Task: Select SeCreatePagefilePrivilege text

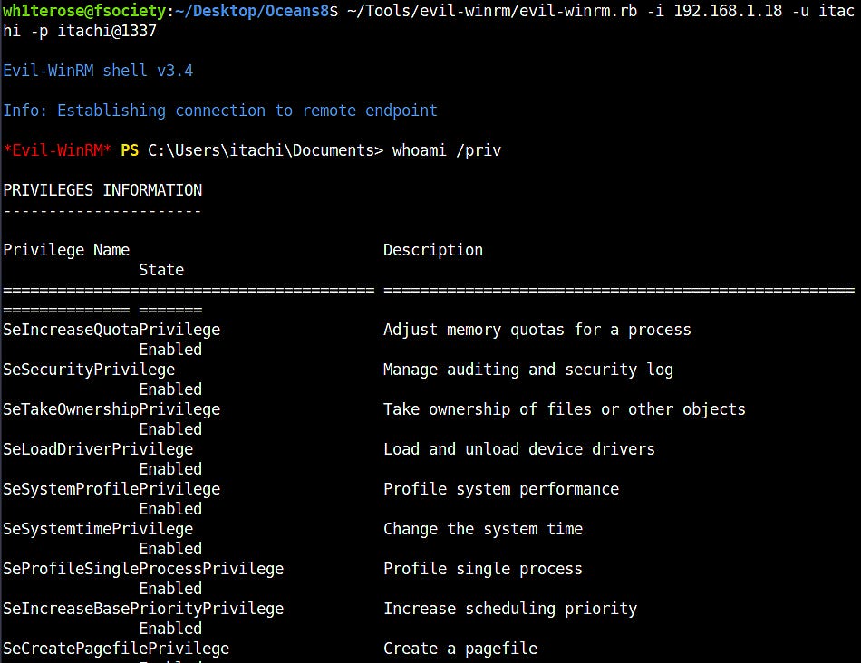Action: (116, 649)
